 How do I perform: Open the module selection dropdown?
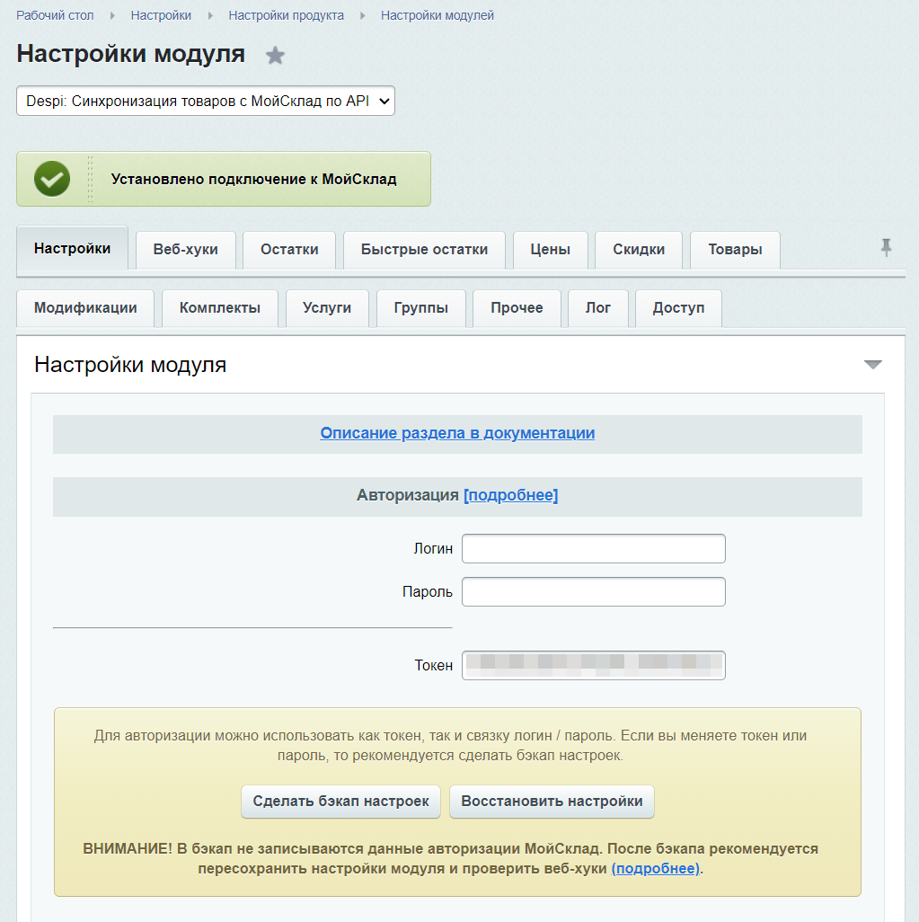(206, 102)
